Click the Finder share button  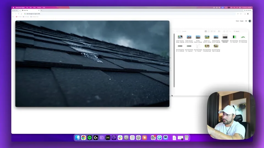point(224,31)
